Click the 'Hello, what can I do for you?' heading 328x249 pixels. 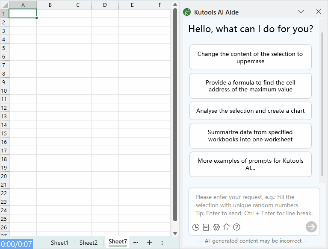click(x=251, y=29)
